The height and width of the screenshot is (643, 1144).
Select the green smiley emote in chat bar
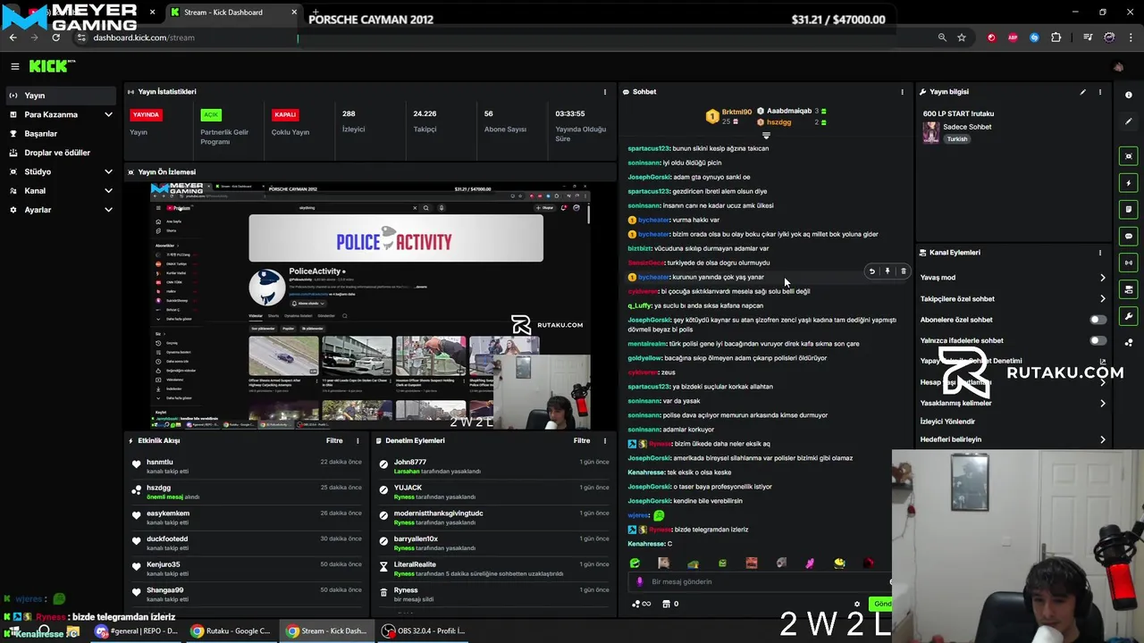[635, 563]
